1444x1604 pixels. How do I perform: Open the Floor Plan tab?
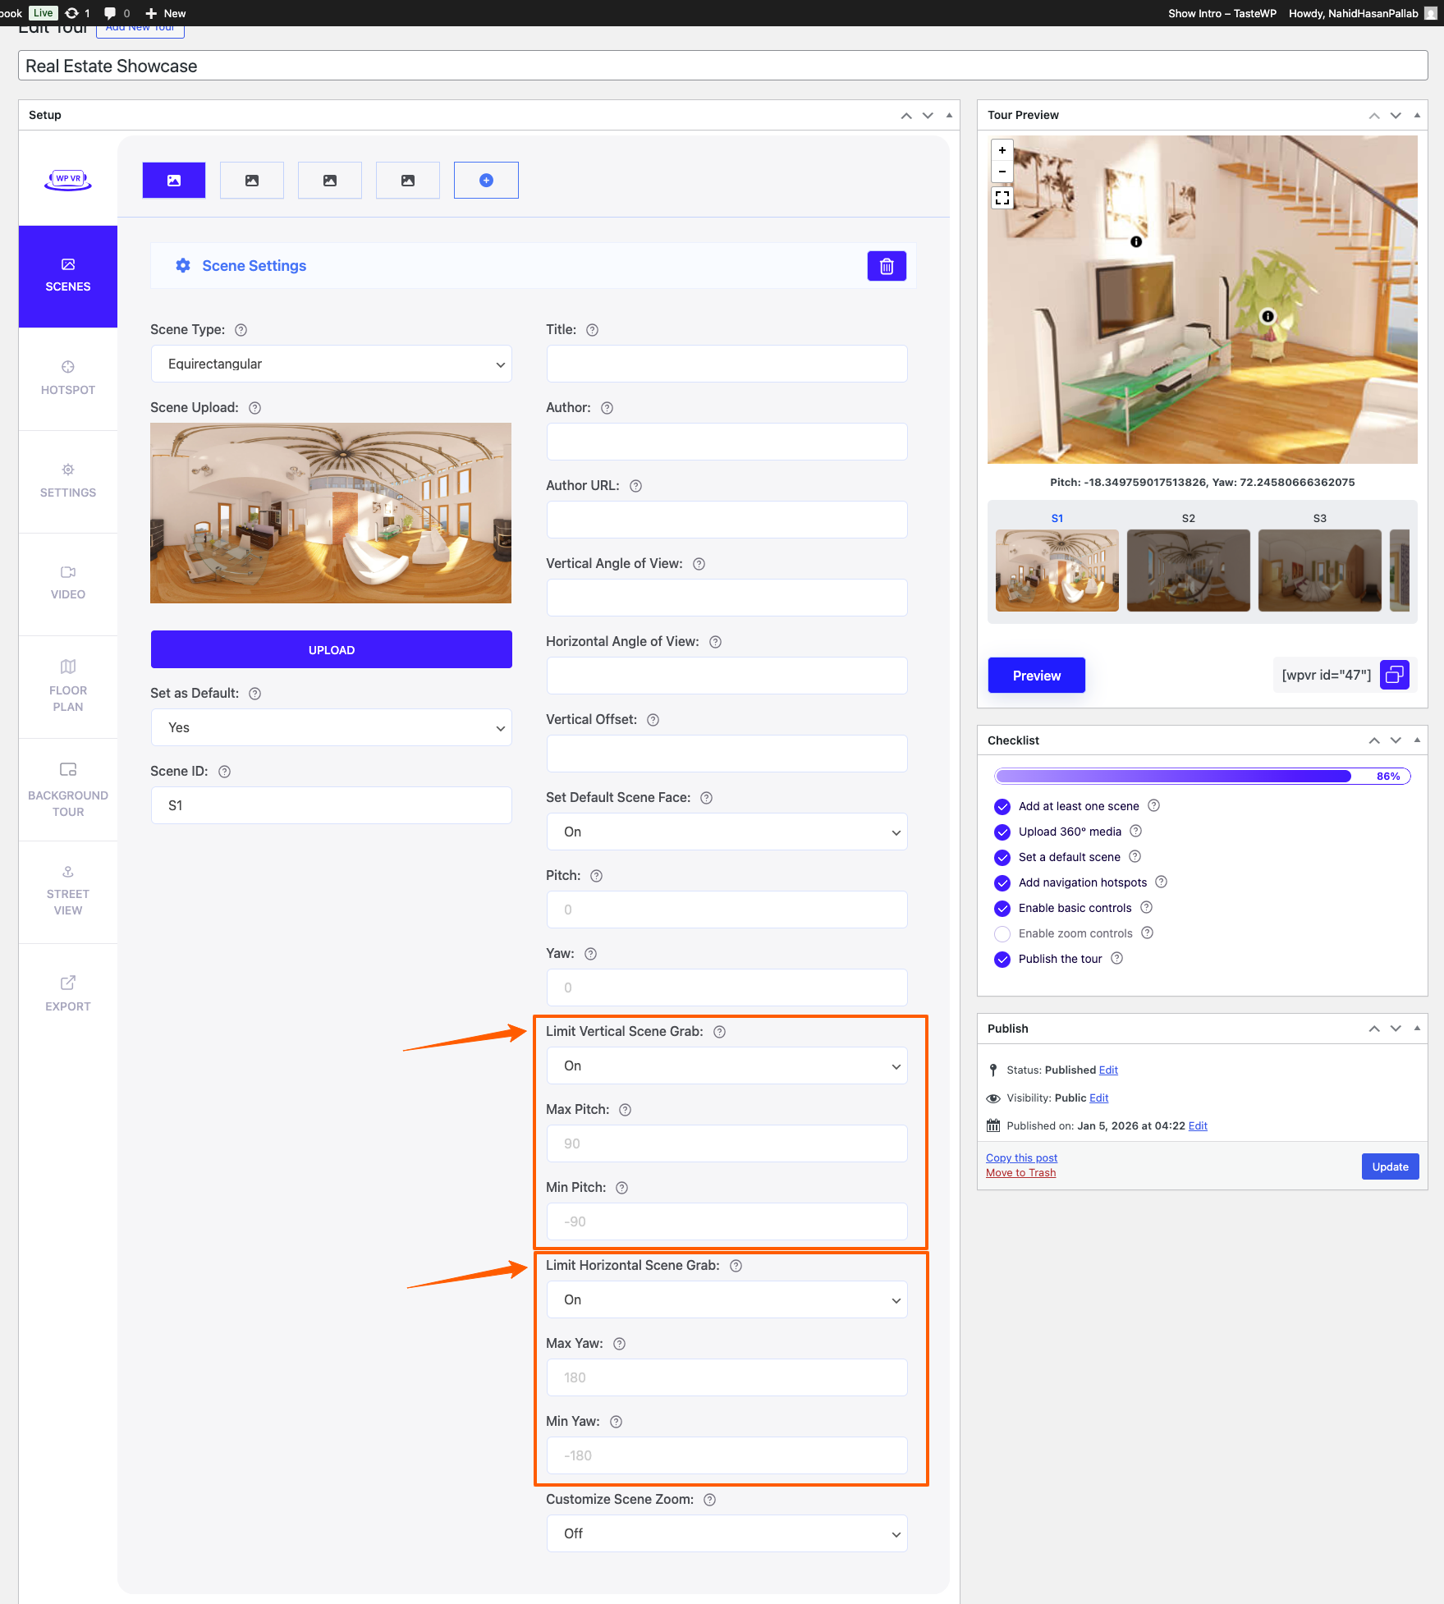click(x=68, y=685)
